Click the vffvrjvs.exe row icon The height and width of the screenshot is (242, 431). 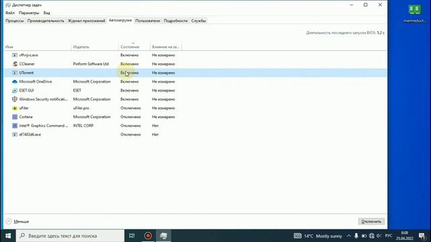15,55
